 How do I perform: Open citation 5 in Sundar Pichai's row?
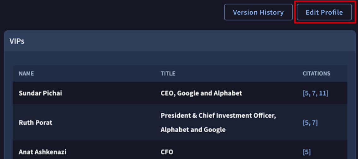coord(306,93)
